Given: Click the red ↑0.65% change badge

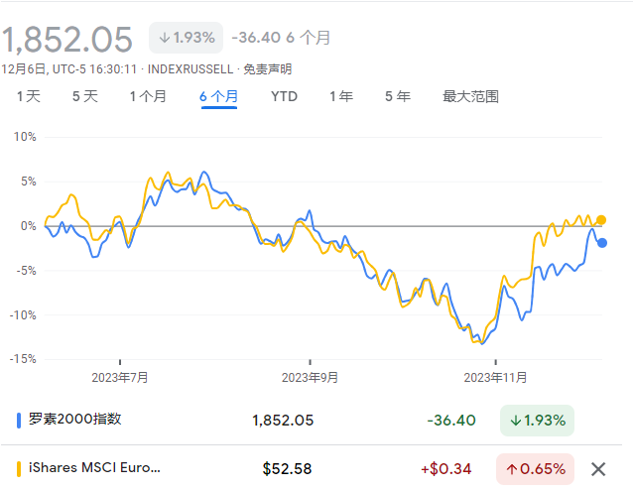Looking at the screenshot, I should (536, 468).
